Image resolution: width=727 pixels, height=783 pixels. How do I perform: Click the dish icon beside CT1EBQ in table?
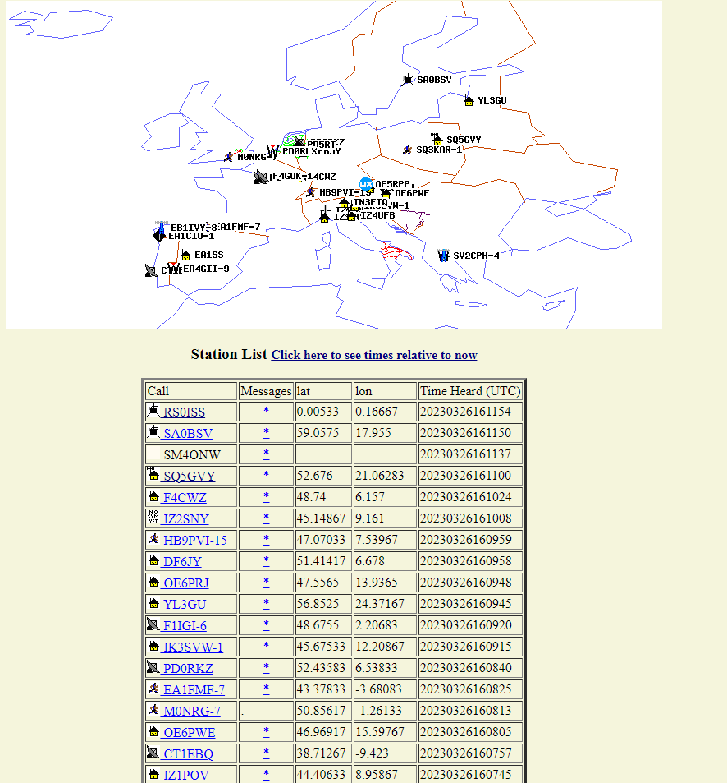[x=153, y=753]
